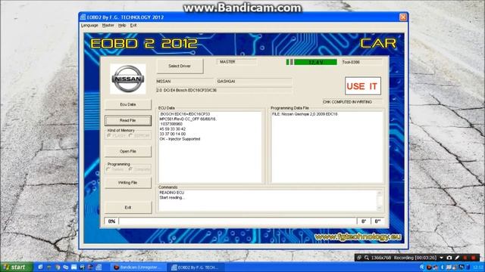Click the 'Start reading...' command line

click(172, 198)
